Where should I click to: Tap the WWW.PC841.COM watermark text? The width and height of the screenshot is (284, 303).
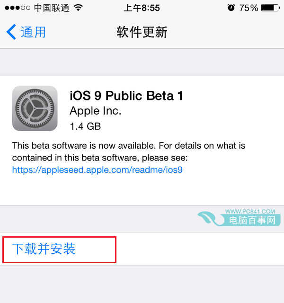click(x=250, y=212)
